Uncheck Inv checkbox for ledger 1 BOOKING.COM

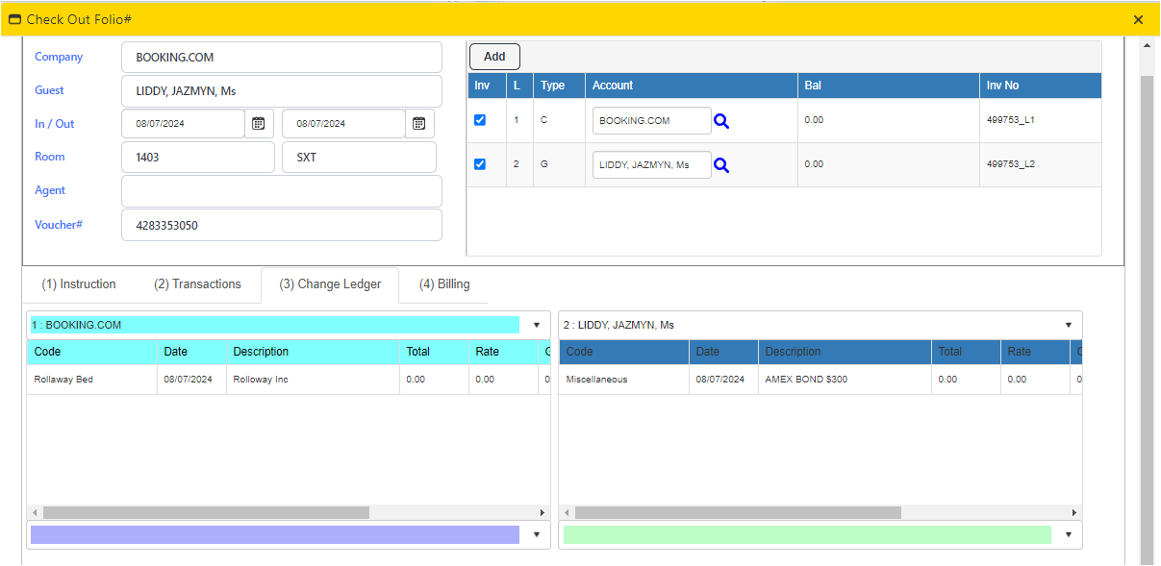pyautogui.click(x=480, y=120)
